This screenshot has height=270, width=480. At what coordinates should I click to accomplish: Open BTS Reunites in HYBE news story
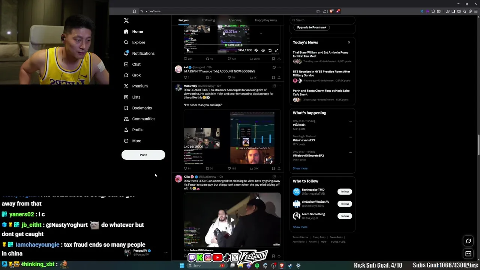[x=322, y=76]
